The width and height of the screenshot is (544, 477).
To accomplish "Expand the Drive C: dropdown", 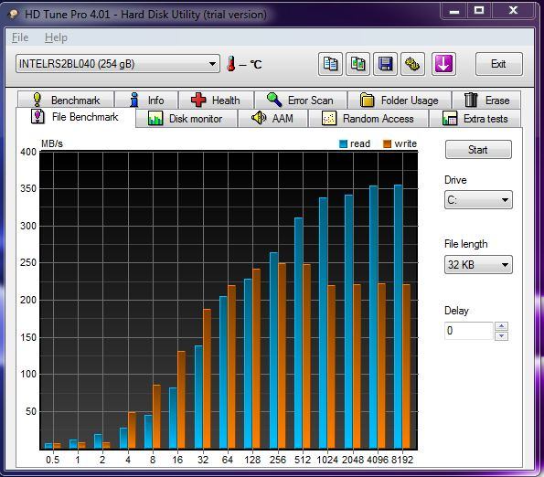I will click(478, 200).
